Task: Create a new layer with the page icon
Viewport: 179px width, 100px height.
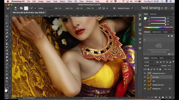Action: pyautogui.click(x=166, y=97)
